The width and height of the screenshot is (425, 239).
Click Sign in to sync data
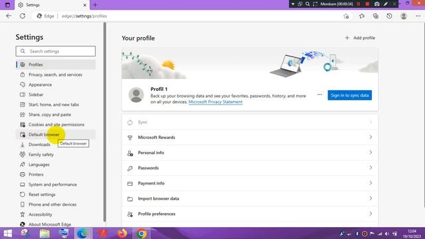tap(350, 95)
